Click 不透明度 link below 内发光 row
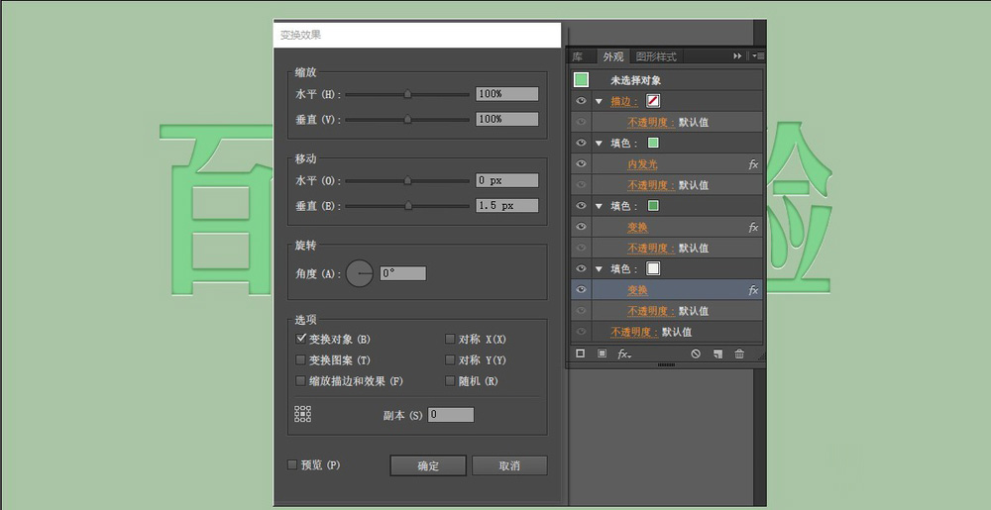The image size is (991, 510). pyautogui.click(x=651, y=185)
